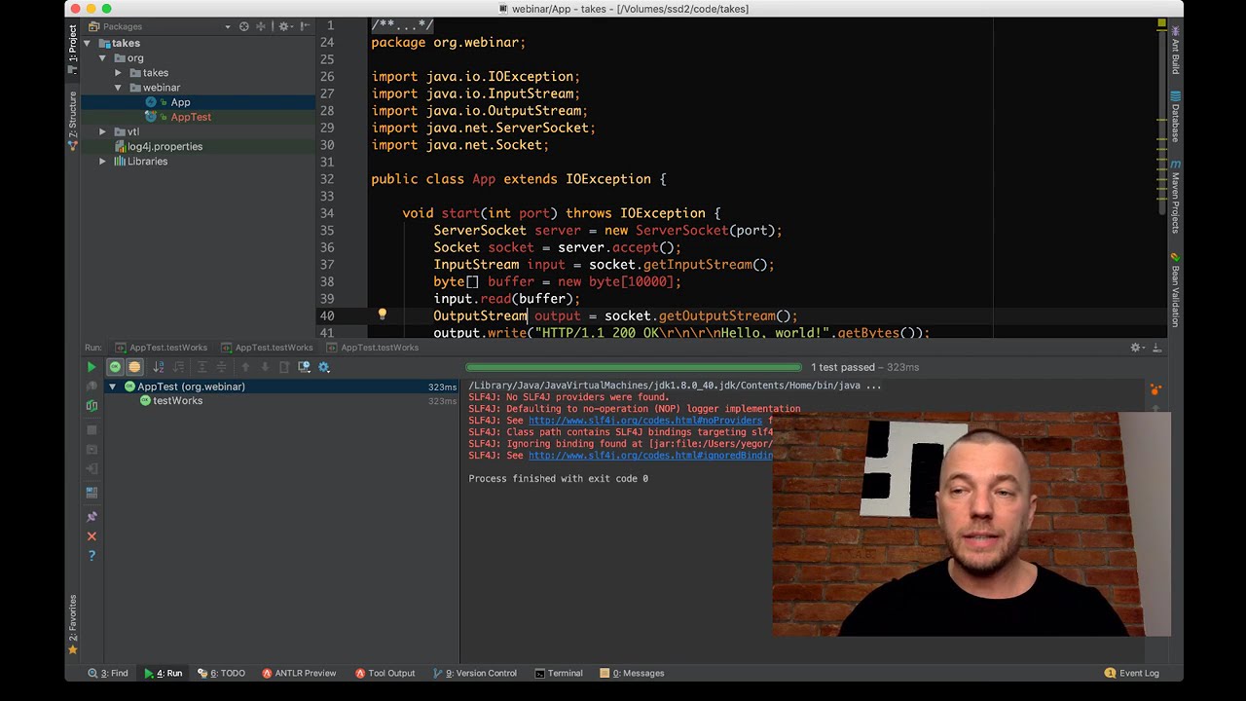This screenshot has height=701, width=1246.
Task: Expand folded comment on line 1
Action: [x=401, y=25]
